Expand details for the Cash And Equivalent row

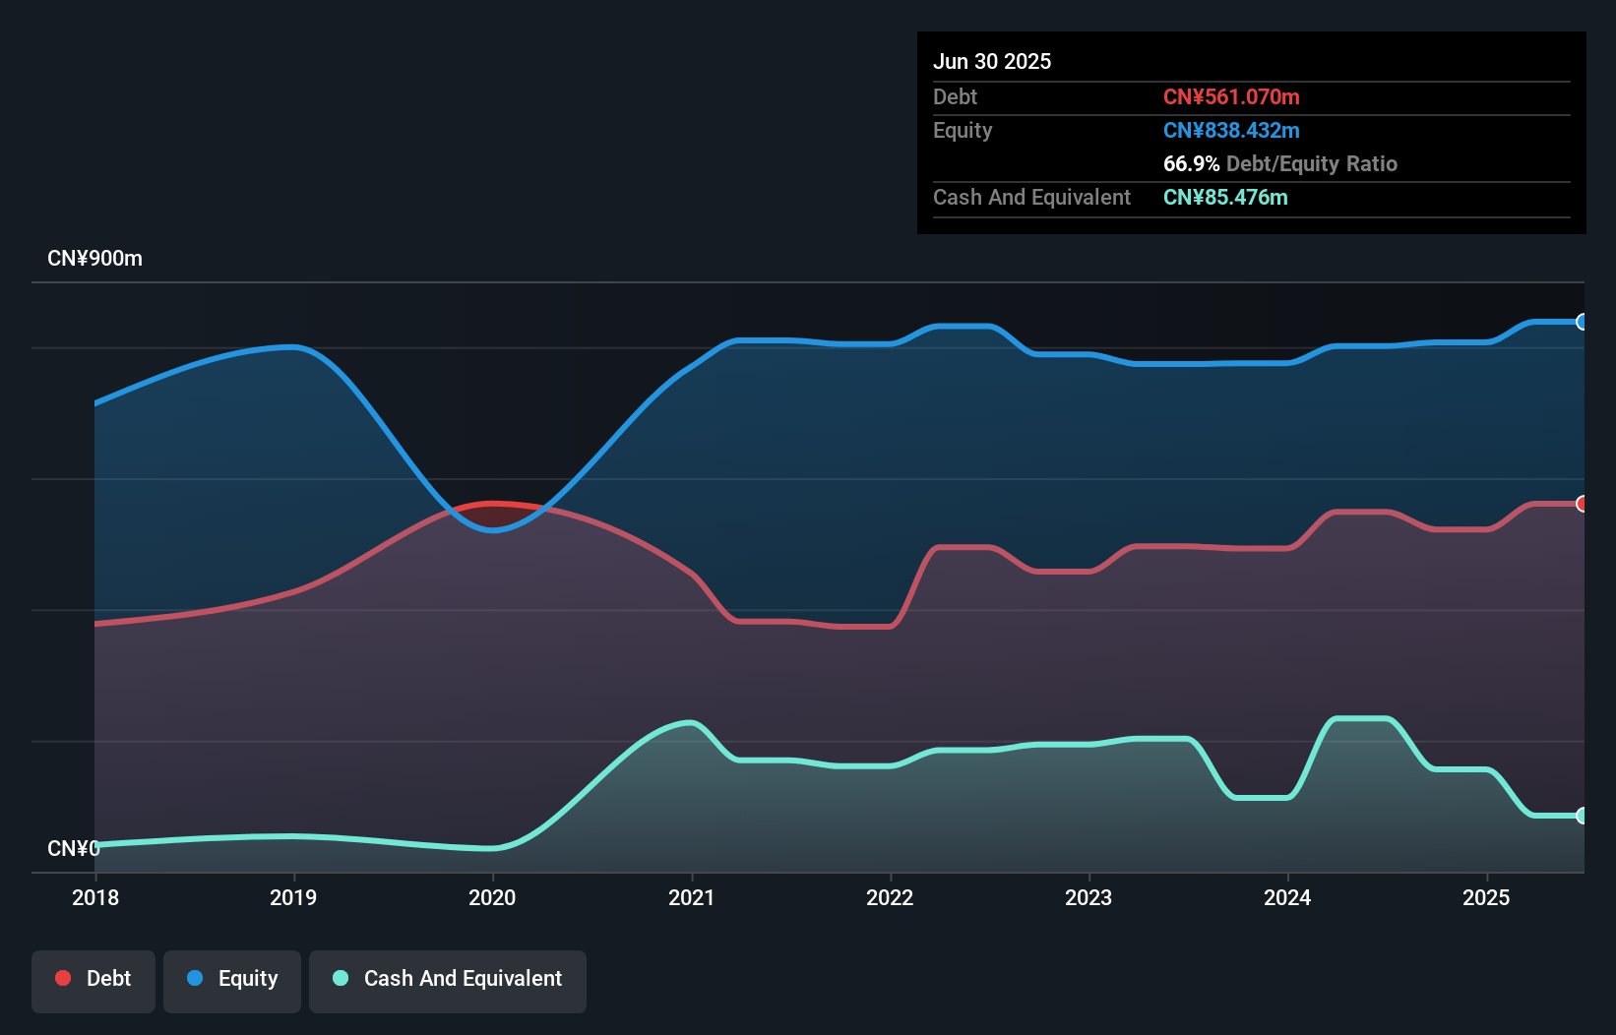(x=1030, y=197)
